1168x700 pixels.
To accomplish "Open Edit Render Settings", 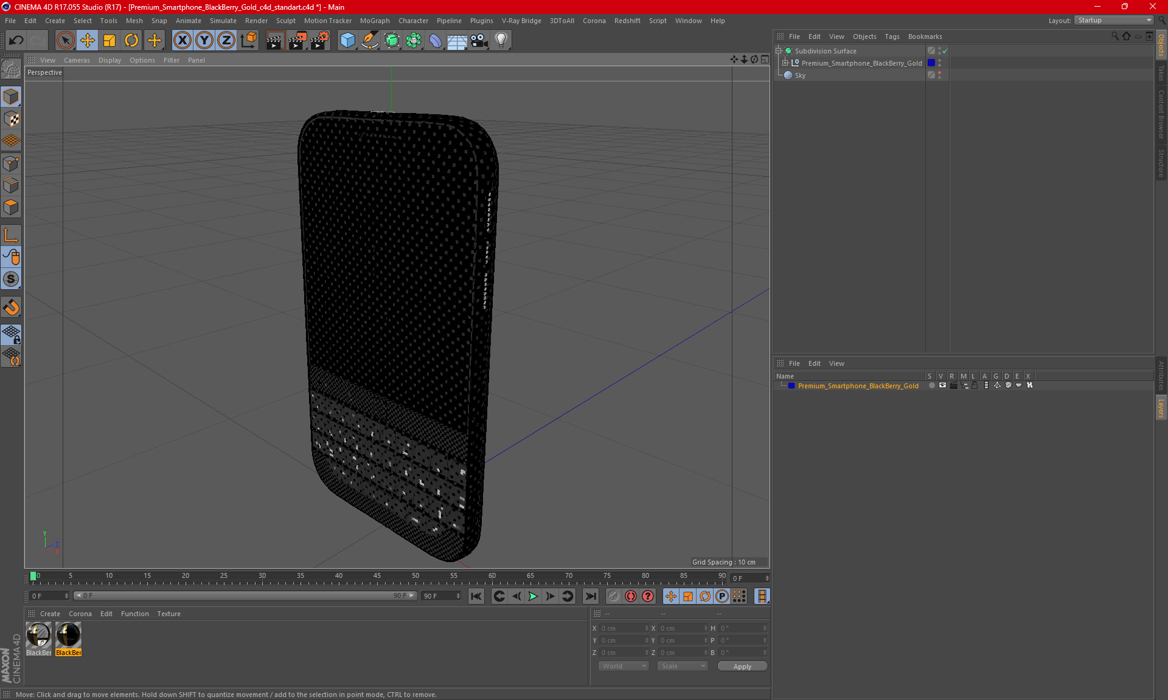I will pos(320,41).
